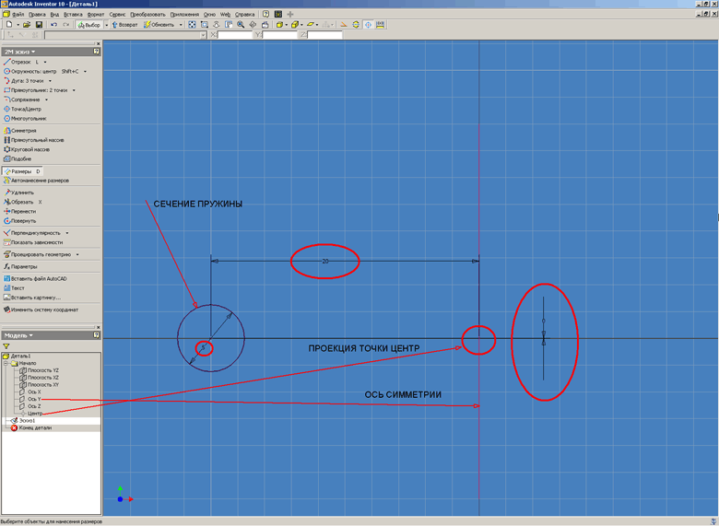Select Прямоугольный массив pattern tool

pos(34,140)
